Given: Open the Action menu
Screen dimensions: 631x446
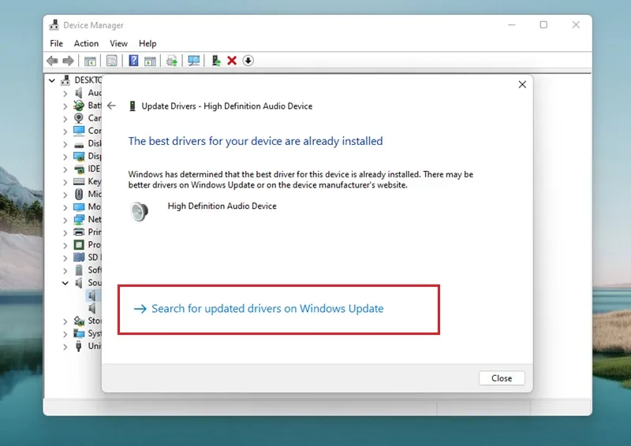Looking at the screenshot, I should coord(86,43).
